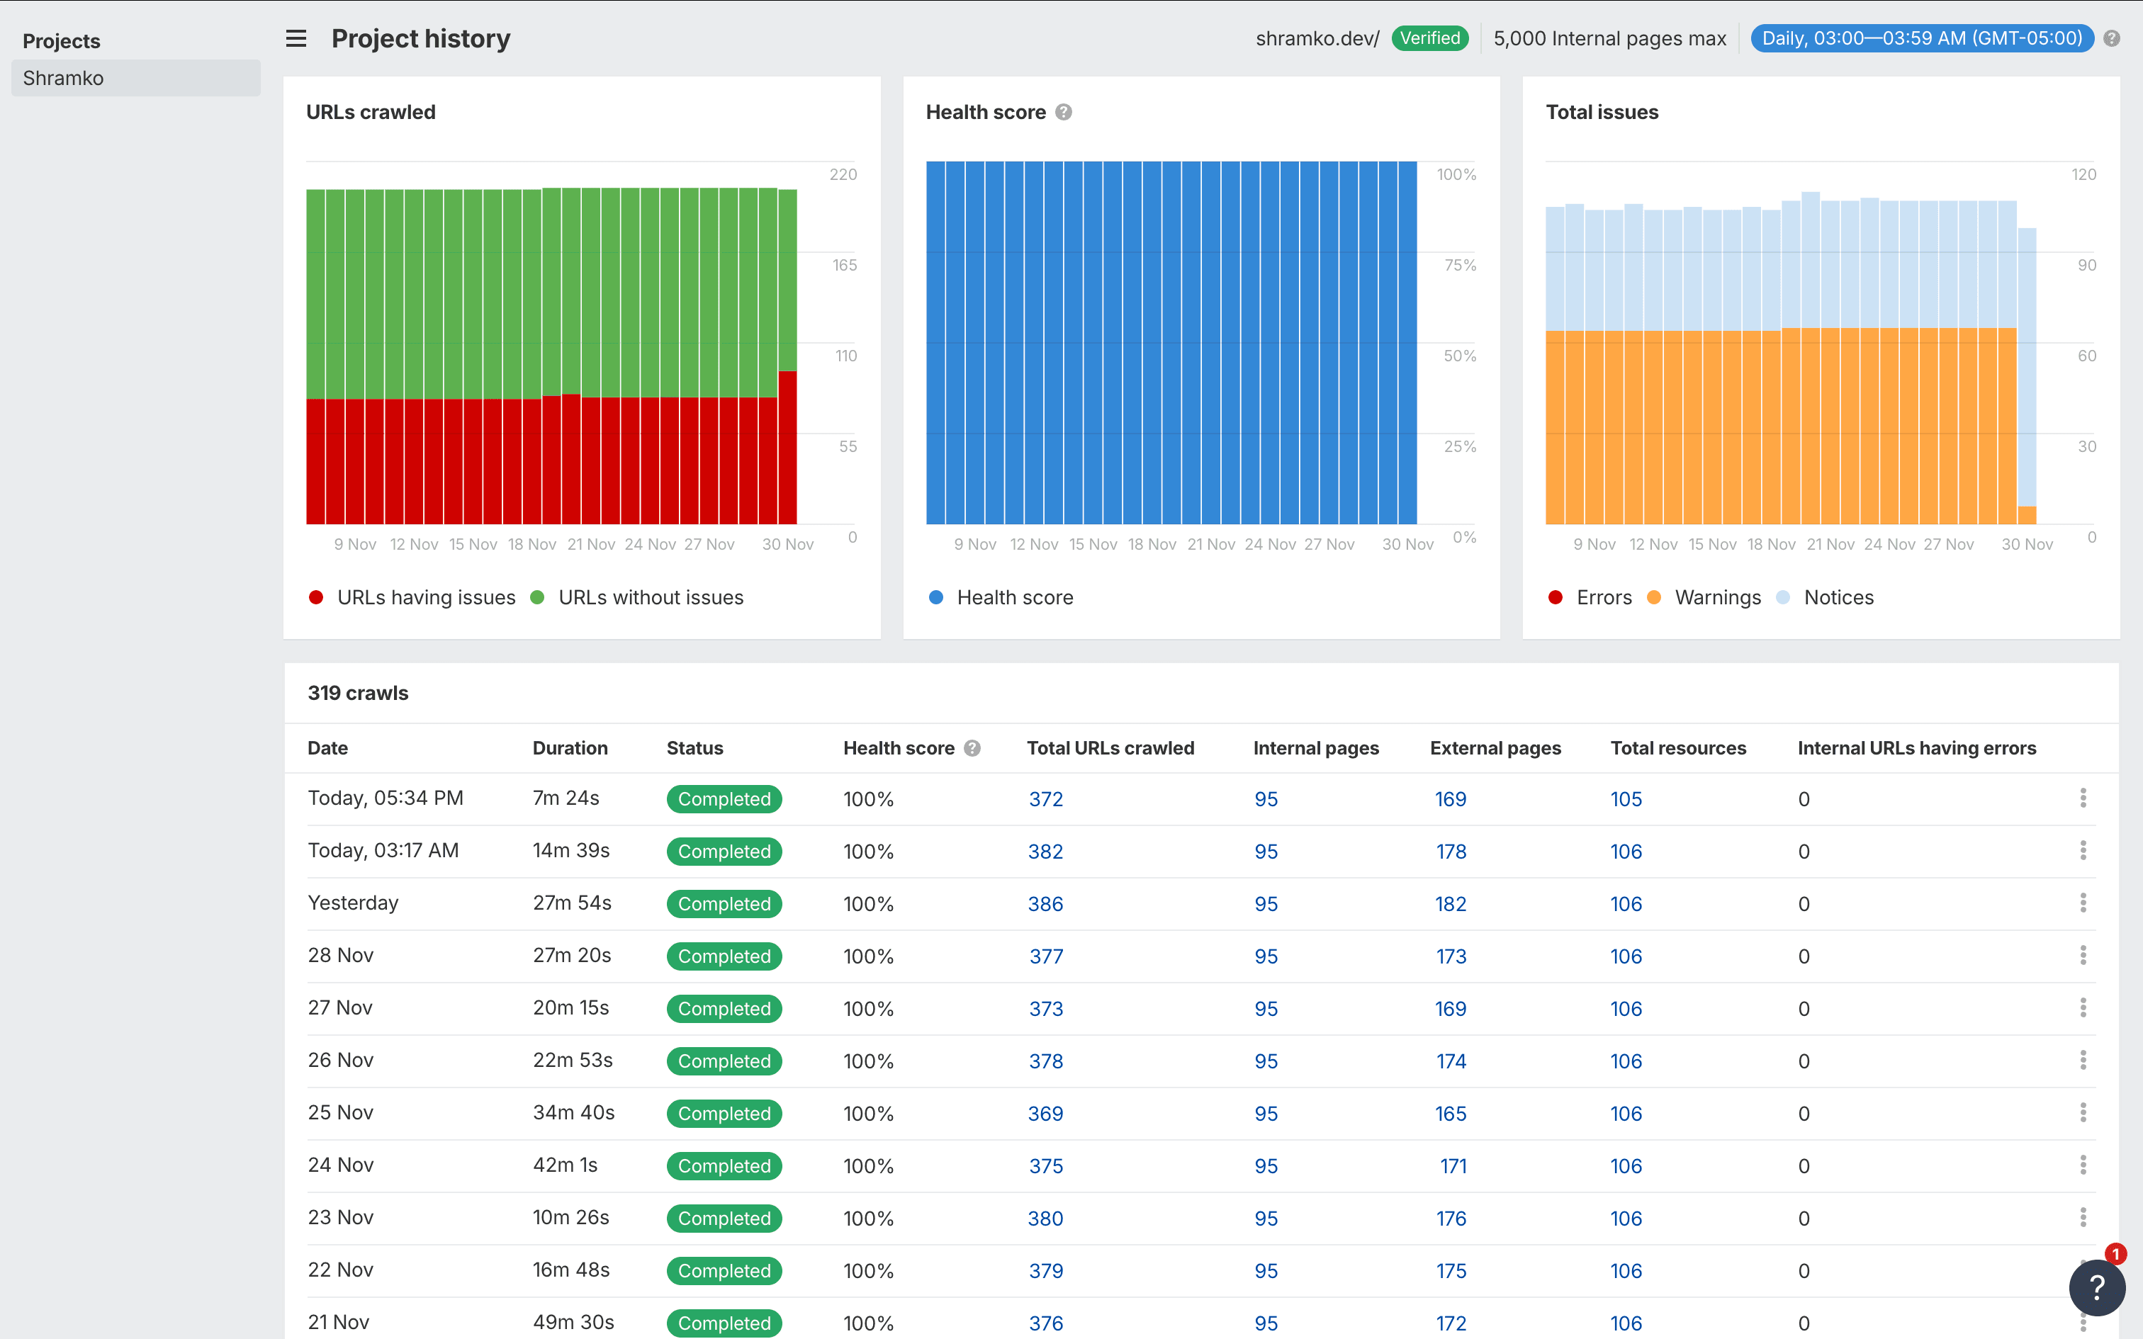This screenshot has width=2143, height=1339.
Task: Open options menu for the 22 Nov crawl
Action: point(2083,1270)
